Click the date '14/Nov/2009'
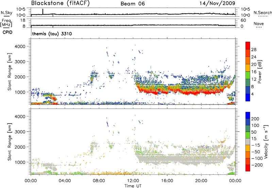 [x=217, y=3]
